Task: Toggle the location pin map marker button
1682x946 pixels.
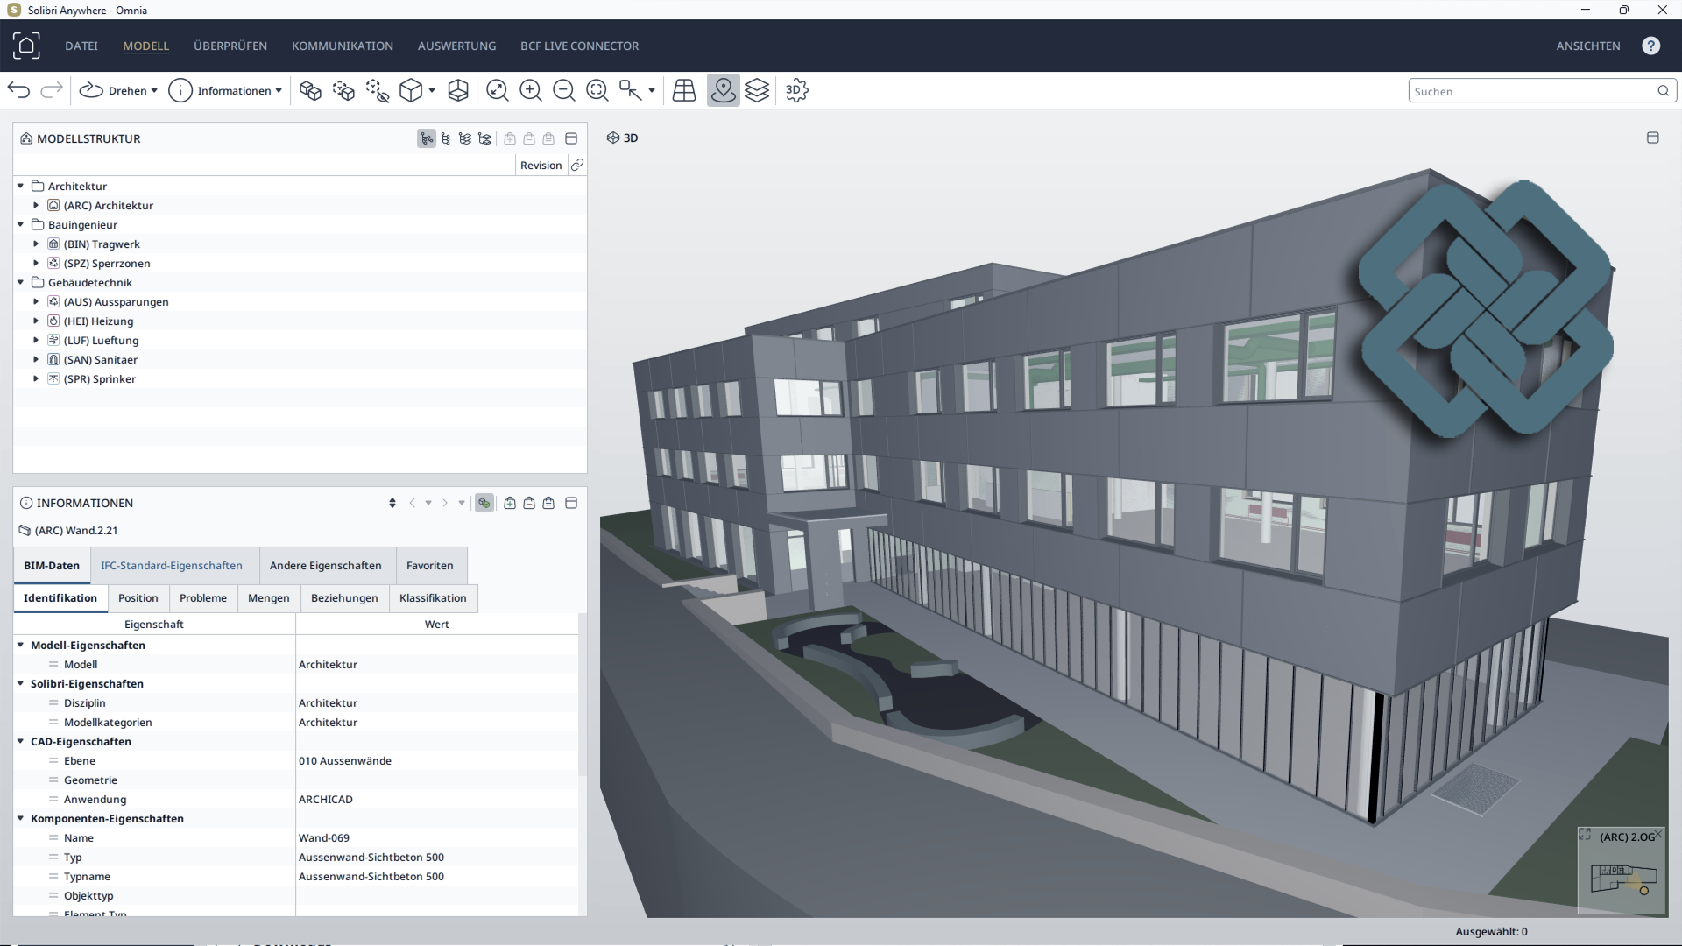Action: point(724,90)
